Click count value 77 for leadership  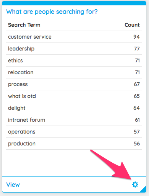[137, 49]
